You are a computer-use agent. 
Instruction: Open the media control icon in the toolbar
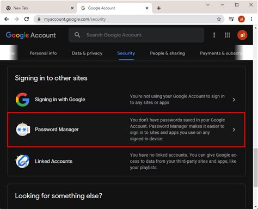point(231,19)
